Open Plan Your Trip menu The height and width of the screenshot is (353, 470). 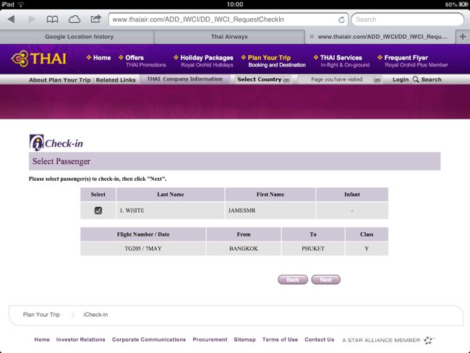[273, 61]
